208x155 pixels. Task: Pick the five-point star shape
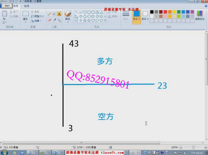click(x=85, y=20)
